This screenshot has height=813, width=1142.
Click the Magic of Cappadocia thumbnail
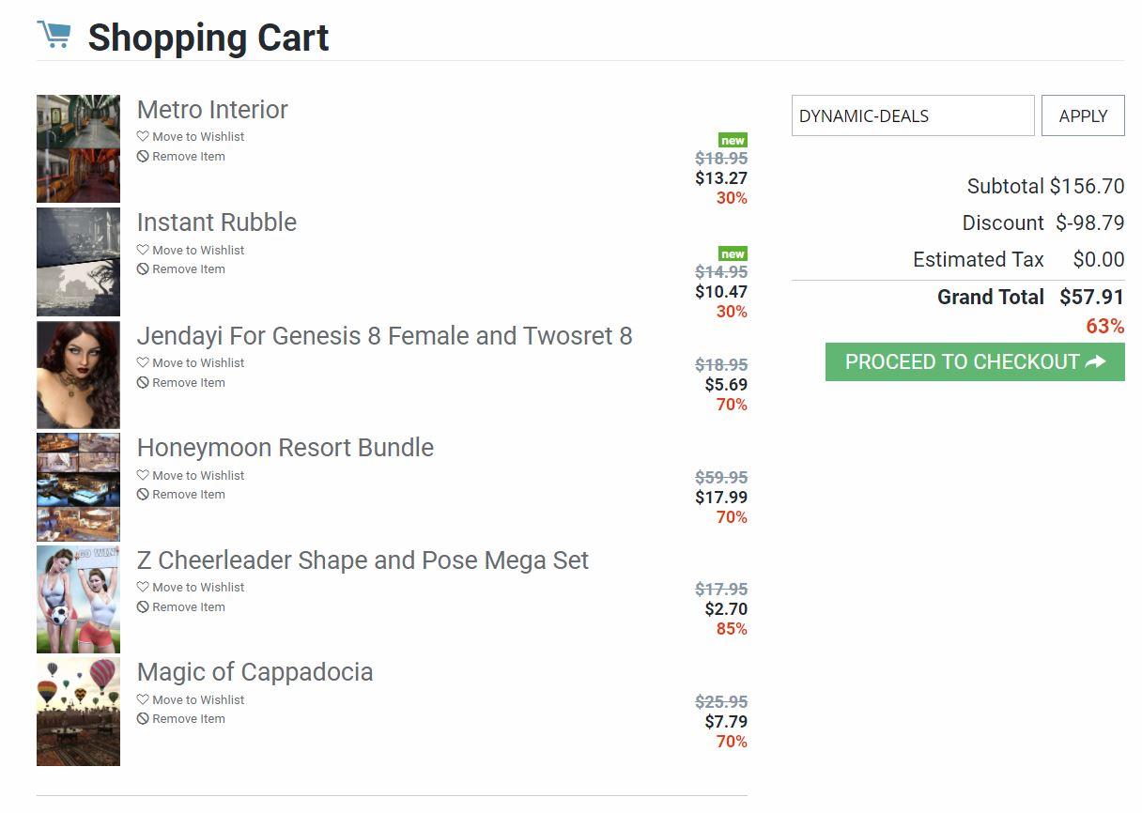click(78, 712)
